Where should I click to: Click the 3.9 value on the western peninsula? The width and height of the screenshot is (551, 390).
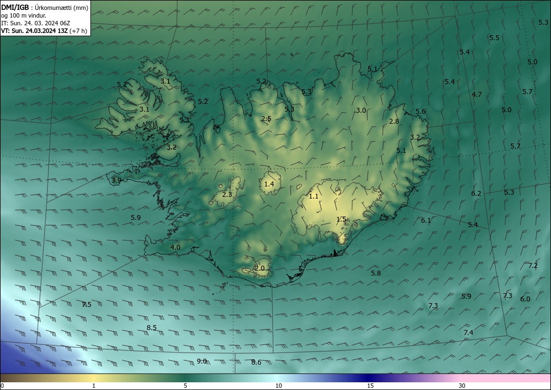tap(116, 180)
